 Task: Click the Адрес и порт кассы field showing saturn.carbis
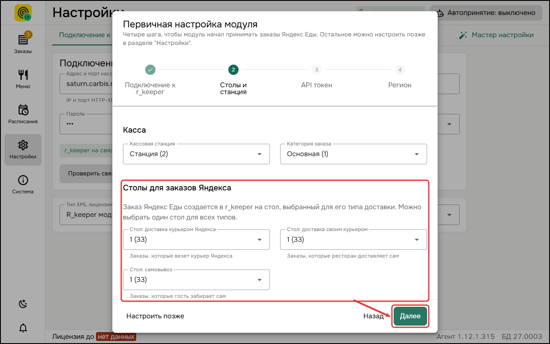coord(86,84)
